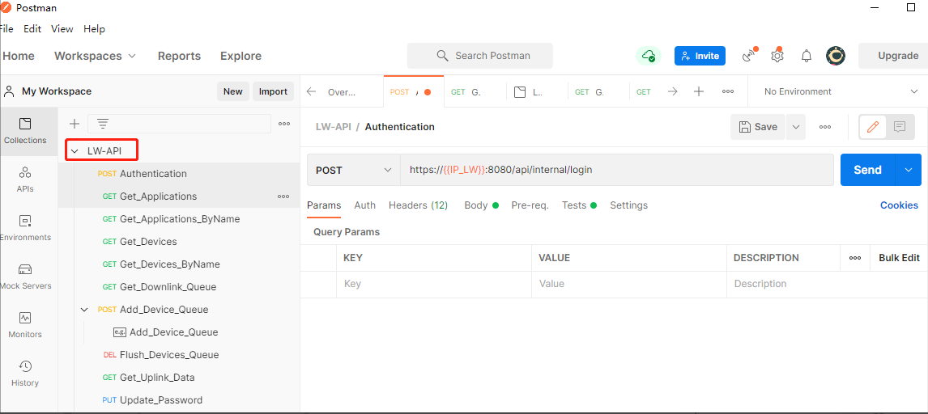Click the Search Postman field
Image resolution: width=928 pixels, height=414 pixels.
pyautogui.click(x=480, y=56)
